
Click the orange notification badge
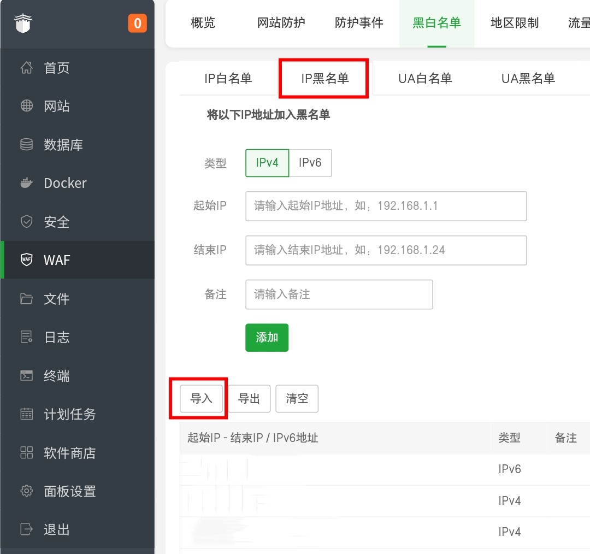pos(137,23)
